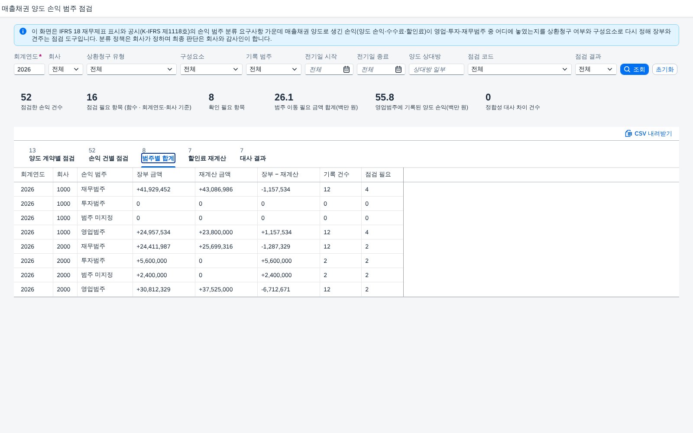The image size is (693, 433).
Task: Click the 회계연도 input field showing 2026
Action: click(x=29, y=69)
